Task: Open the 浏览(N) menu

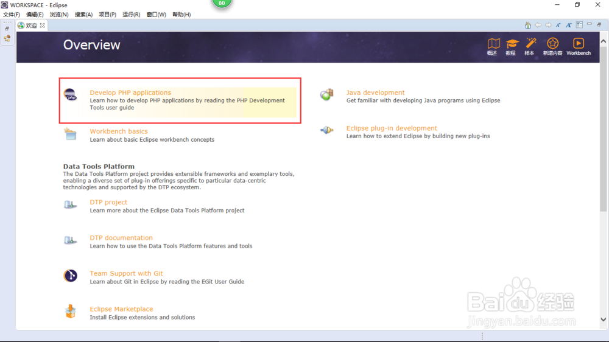Action: (59, 15)
